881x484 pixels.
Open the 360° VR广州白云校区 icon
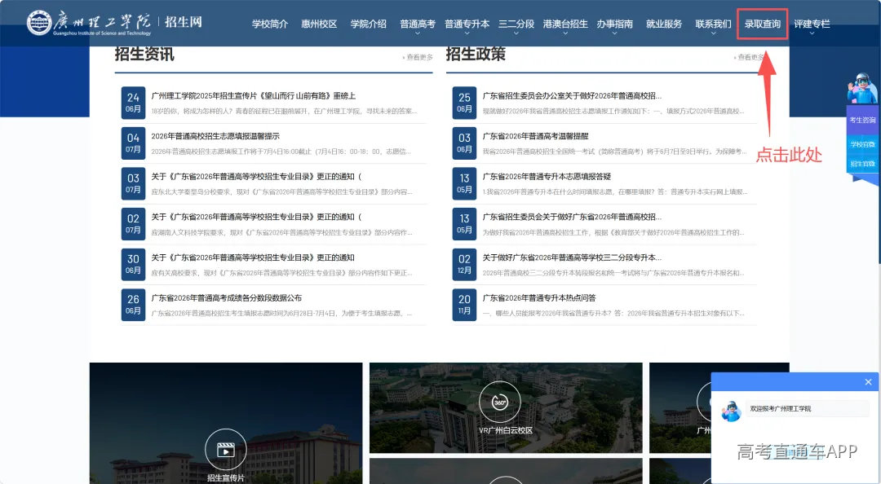click(x=499, y=402)
